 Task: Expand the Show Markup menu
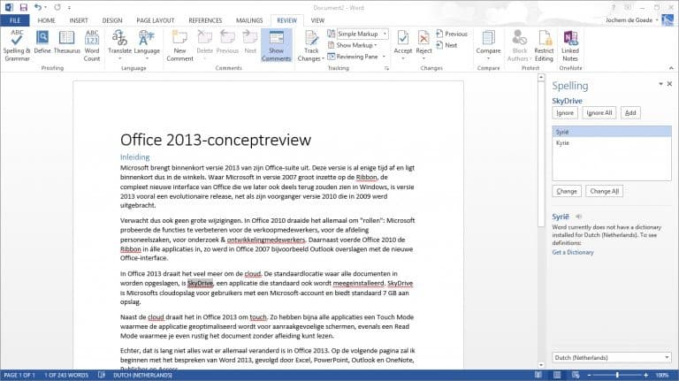(353, 45)
